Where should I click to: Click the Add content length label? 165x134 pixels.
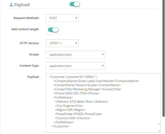point(25,29)
